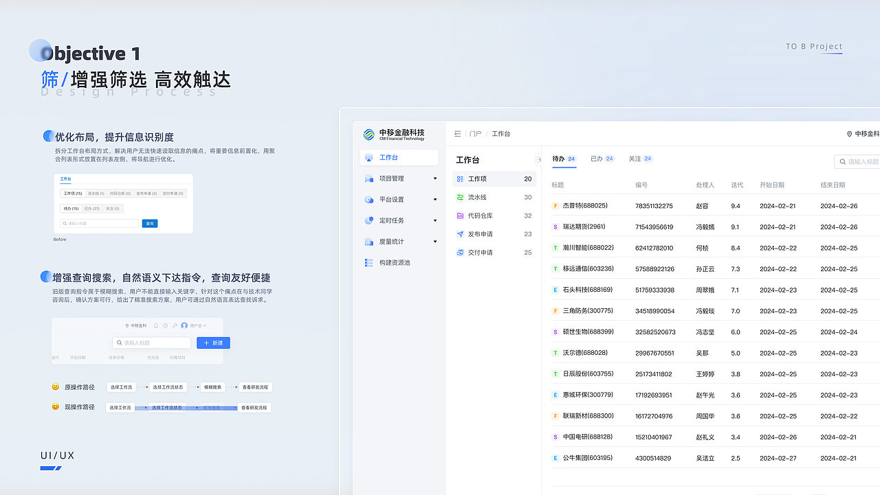Click number 29967670551 in 沃尔德 row
Viewport: 880px width, 495px height.
tap(654, 354)
